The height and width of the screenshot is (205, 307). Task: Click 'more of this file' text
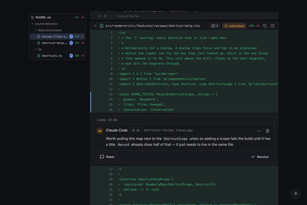[x=128, y=16]
